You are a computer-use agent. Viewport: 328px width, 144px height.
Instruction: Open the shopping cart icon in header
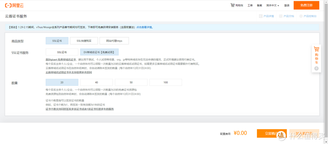[x=232, y=5]
